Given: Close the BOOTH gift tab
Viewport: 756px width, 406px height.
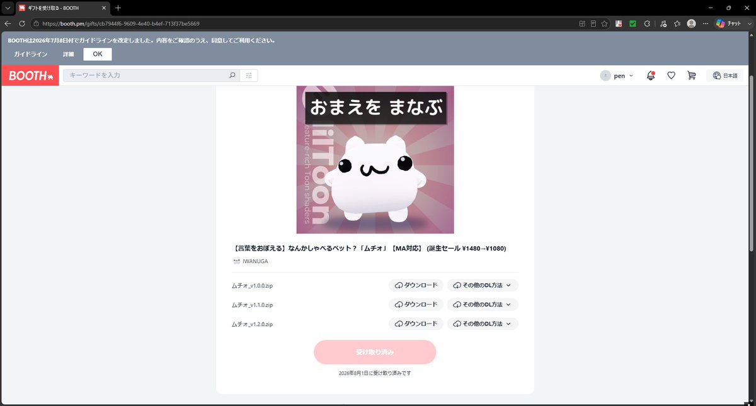Looking at the screenshot, I should (x=104, y=8).
